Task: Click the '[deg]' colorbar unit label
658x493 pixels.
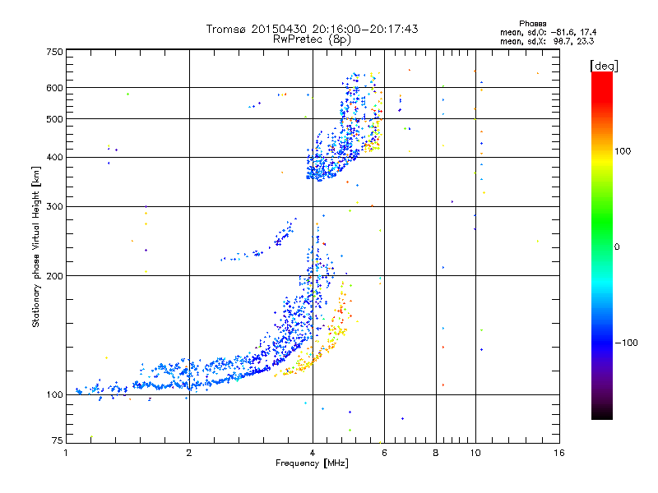Action: pyautogui.click(x=604, y=67)
